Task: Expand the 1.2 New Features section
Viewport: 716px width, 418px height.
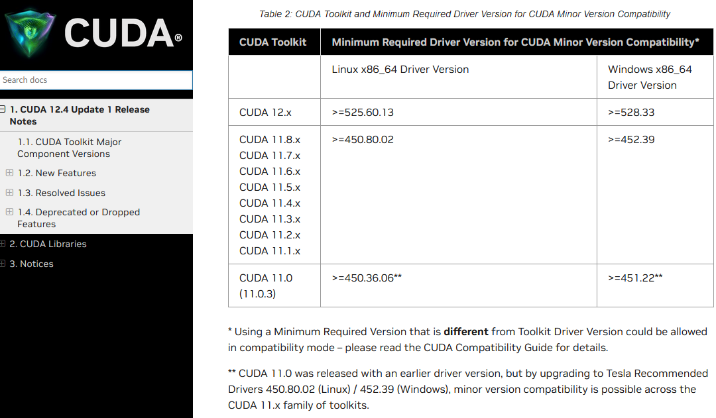Action: click(x=9, y=173)
